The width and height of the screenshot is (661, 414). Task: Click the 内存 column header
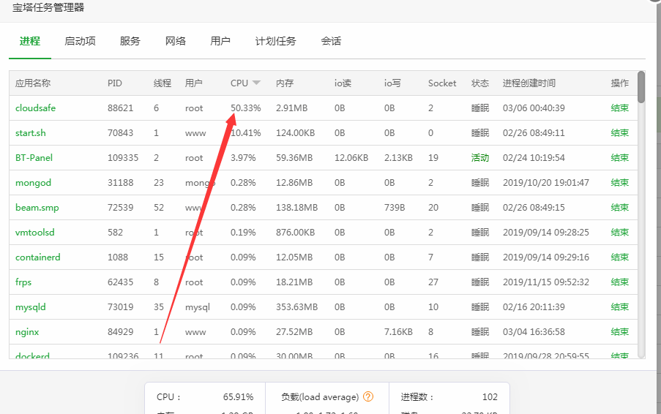(284, 83)
